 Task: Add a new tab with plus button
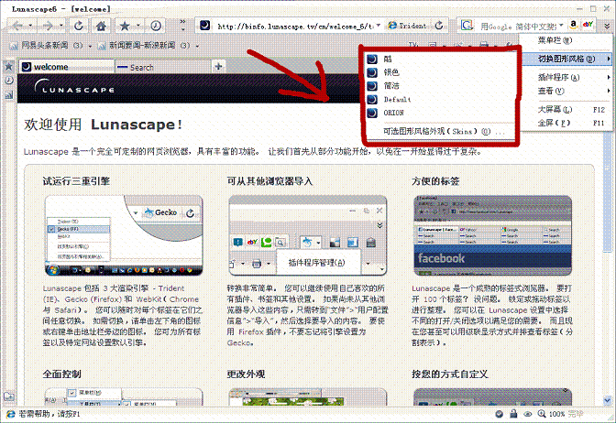point(218,66)
